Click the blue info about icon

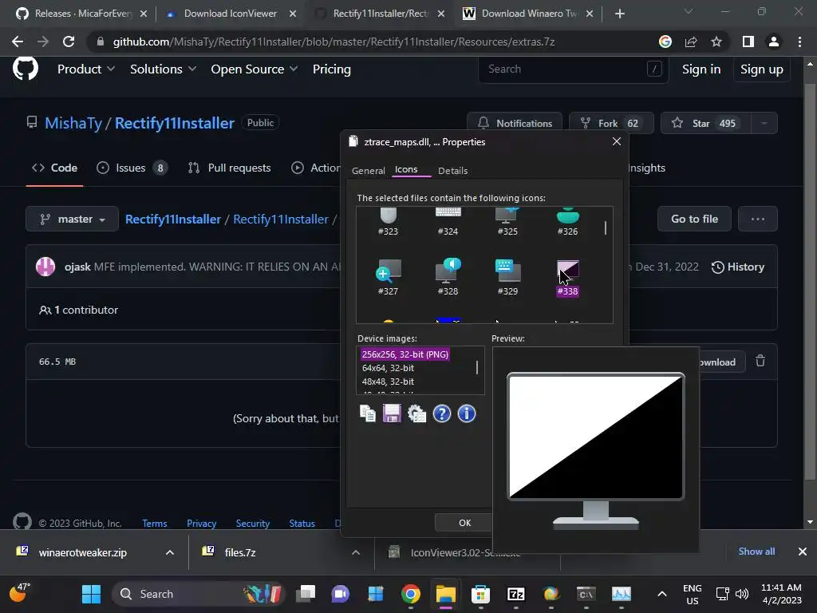[466, 414]
